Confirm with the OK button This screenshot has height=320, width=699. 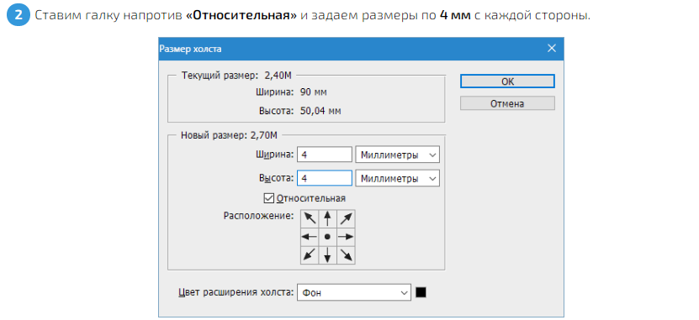point(507,81)
